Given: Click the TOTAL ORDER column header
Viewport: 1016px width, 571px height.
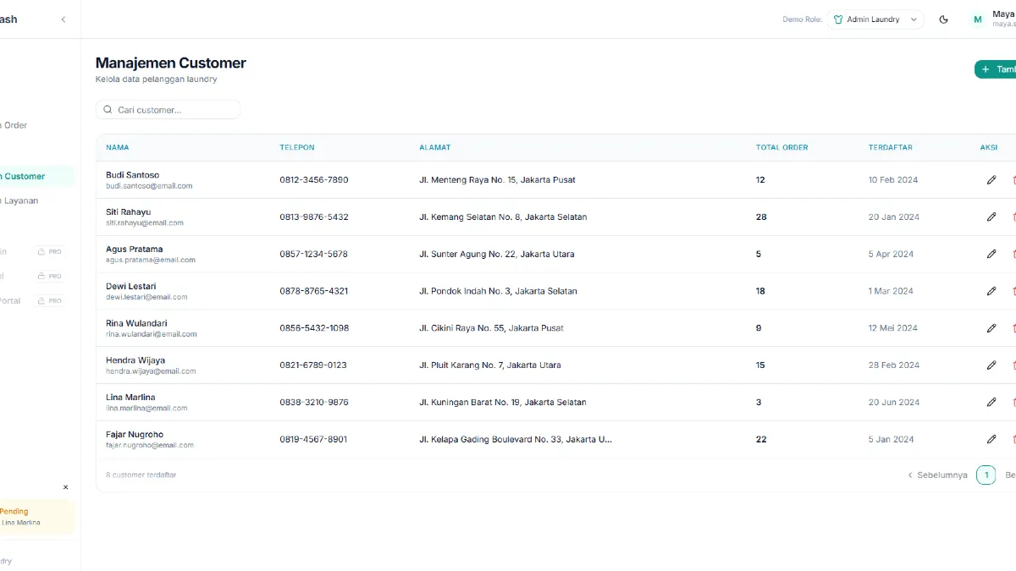Looking at the screenshot, I should (x=782, y=147).
